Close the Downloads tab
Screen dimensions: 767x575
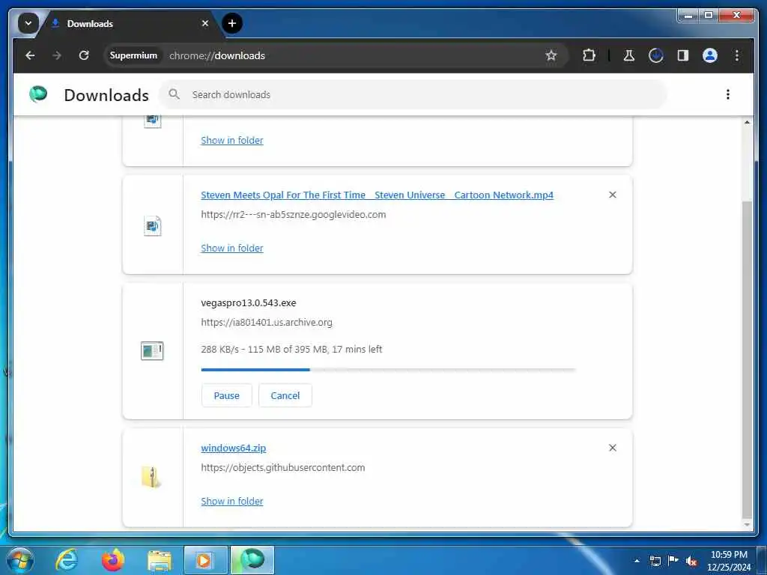tap(205, 23)
